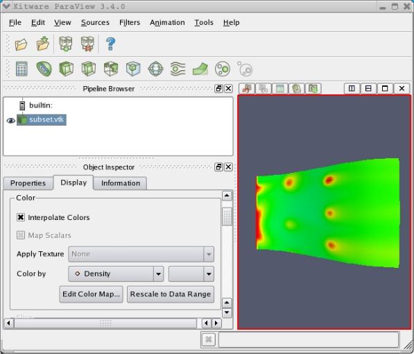This screenshot has width=414, height=354.
Task: Select the Calculator filter icon
Action: click(21, 69)
